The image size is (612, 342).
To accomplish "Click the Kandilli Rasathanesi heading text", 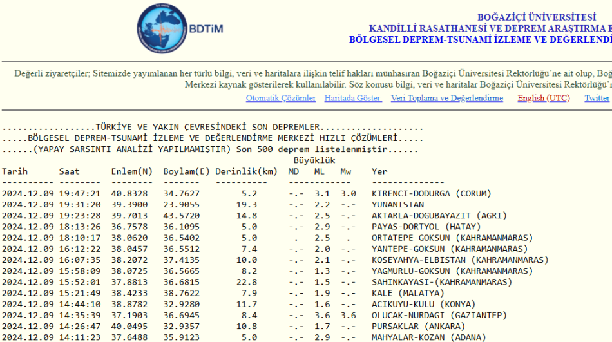I will (x=490, y=28).
